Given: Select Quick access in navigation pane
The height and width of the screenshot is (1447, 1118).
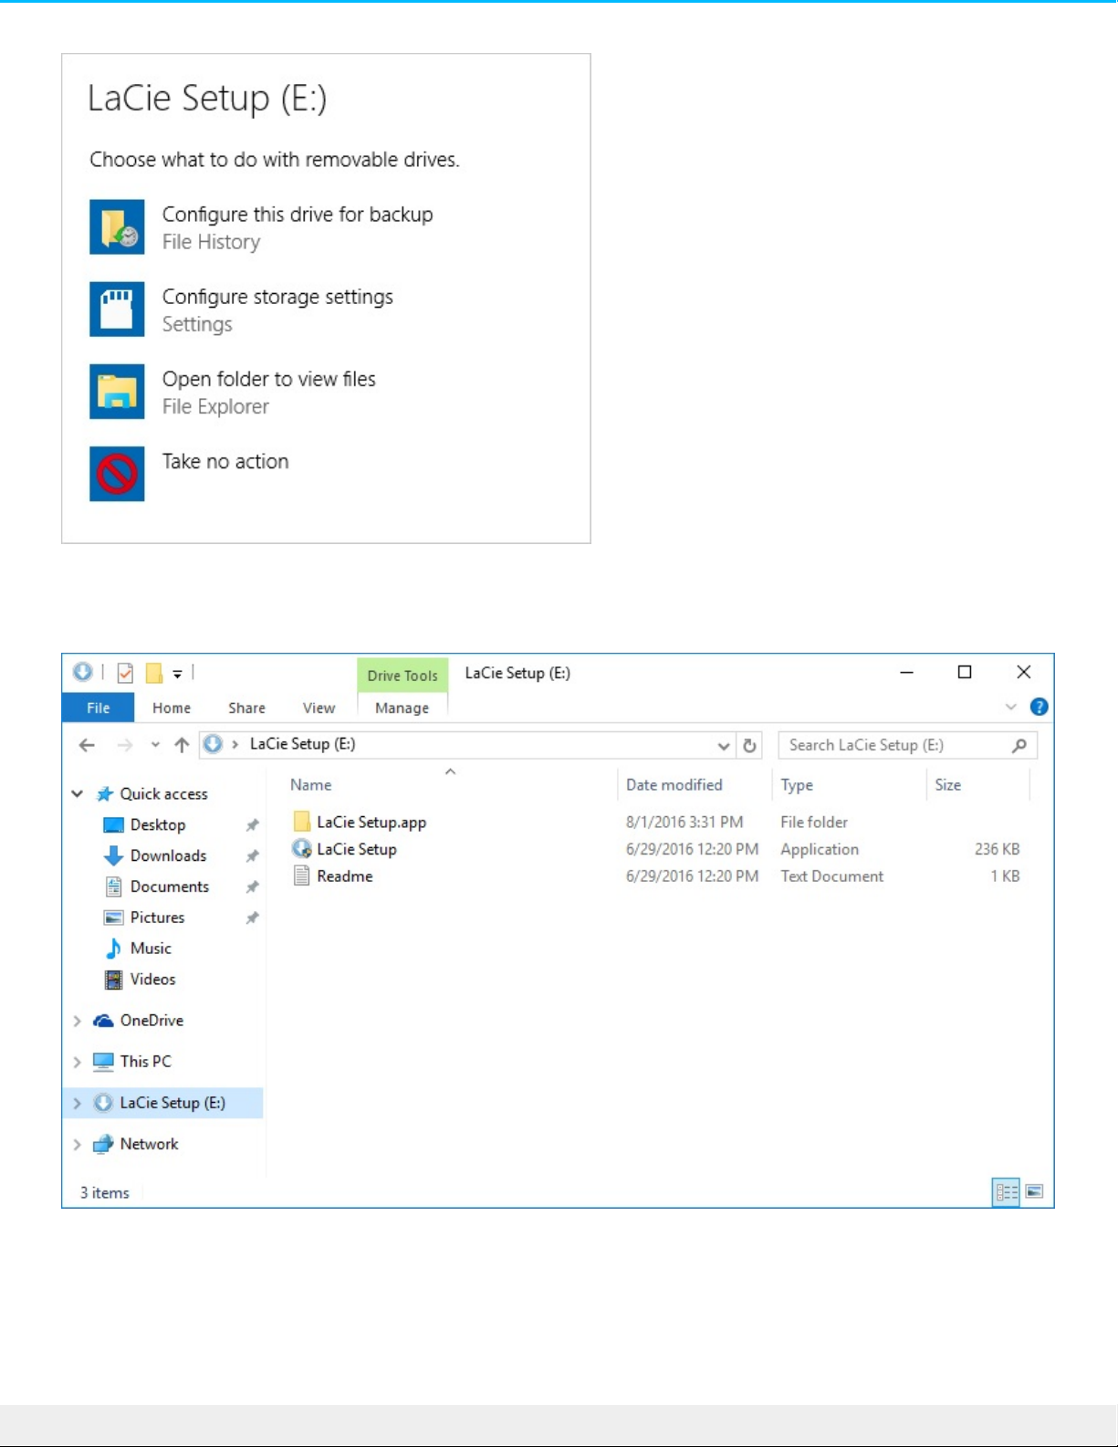Looking at the screenshot, I should (164, 794).
